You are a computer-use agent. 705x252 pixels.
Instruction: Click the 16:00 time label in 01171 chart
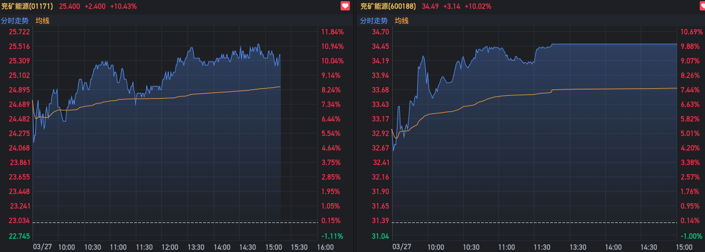click(x=326, y=247)
